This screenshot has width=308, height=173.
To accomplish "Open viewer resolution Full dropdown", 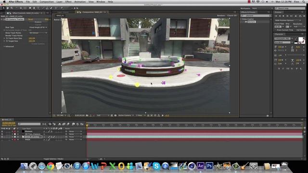I will click(103, 115).
